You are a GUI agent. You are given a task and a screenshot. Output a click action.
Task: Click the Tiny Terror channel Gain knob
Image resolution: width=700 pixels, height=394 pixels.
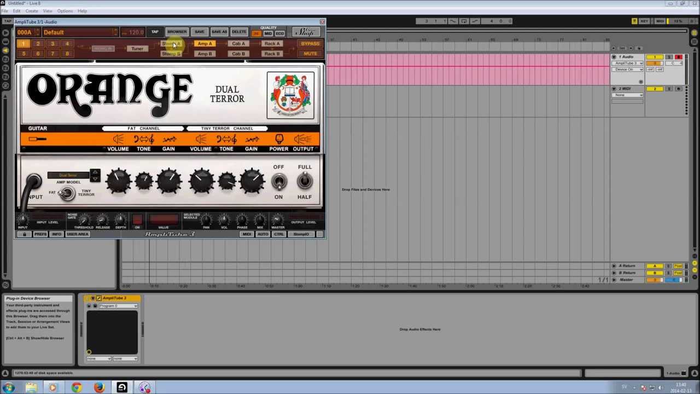tap(252, 181)
